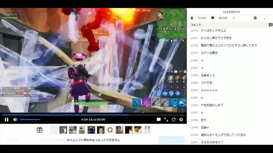Image resolution: width=273 pixels, height=153 pixels.
Task: Click the blue コメント submit button
Action: point(171,140)
